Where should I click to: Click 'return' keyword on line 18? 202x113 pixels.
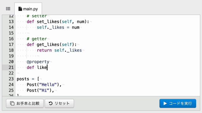point(44,50)
